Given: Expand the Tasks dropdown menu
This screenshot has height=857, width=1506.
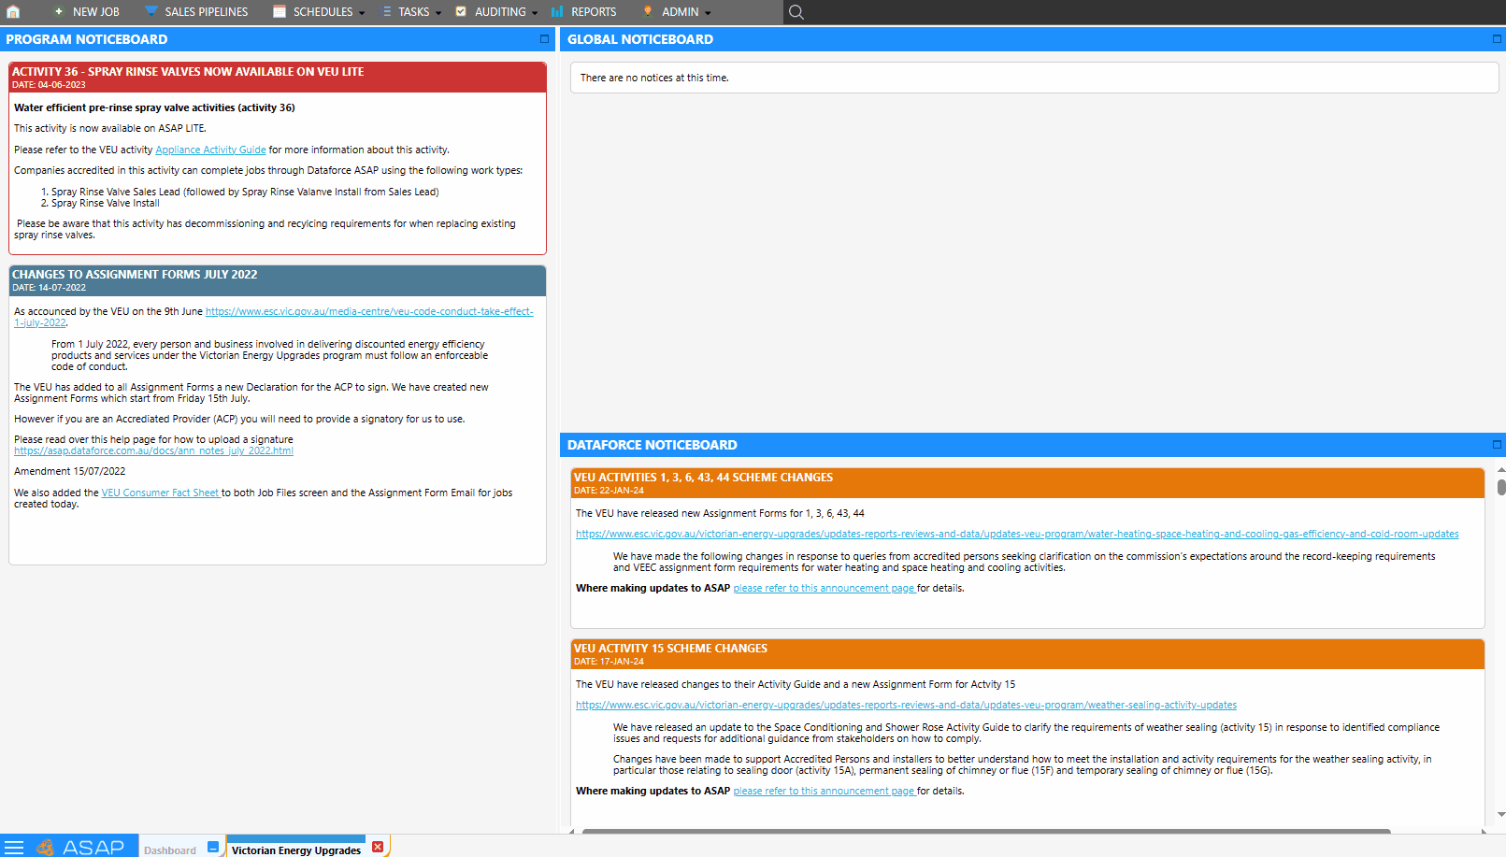Looking at the screenshot, I should coord(438,13).
